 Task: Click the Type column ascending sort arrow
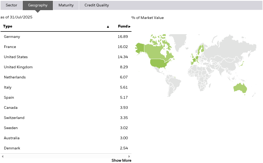click(x=108, y=27)
